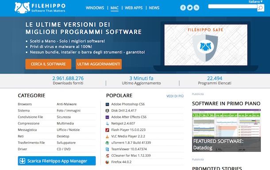Open Flash Player 15.0.0.223 link text

(x=128, y=130)
